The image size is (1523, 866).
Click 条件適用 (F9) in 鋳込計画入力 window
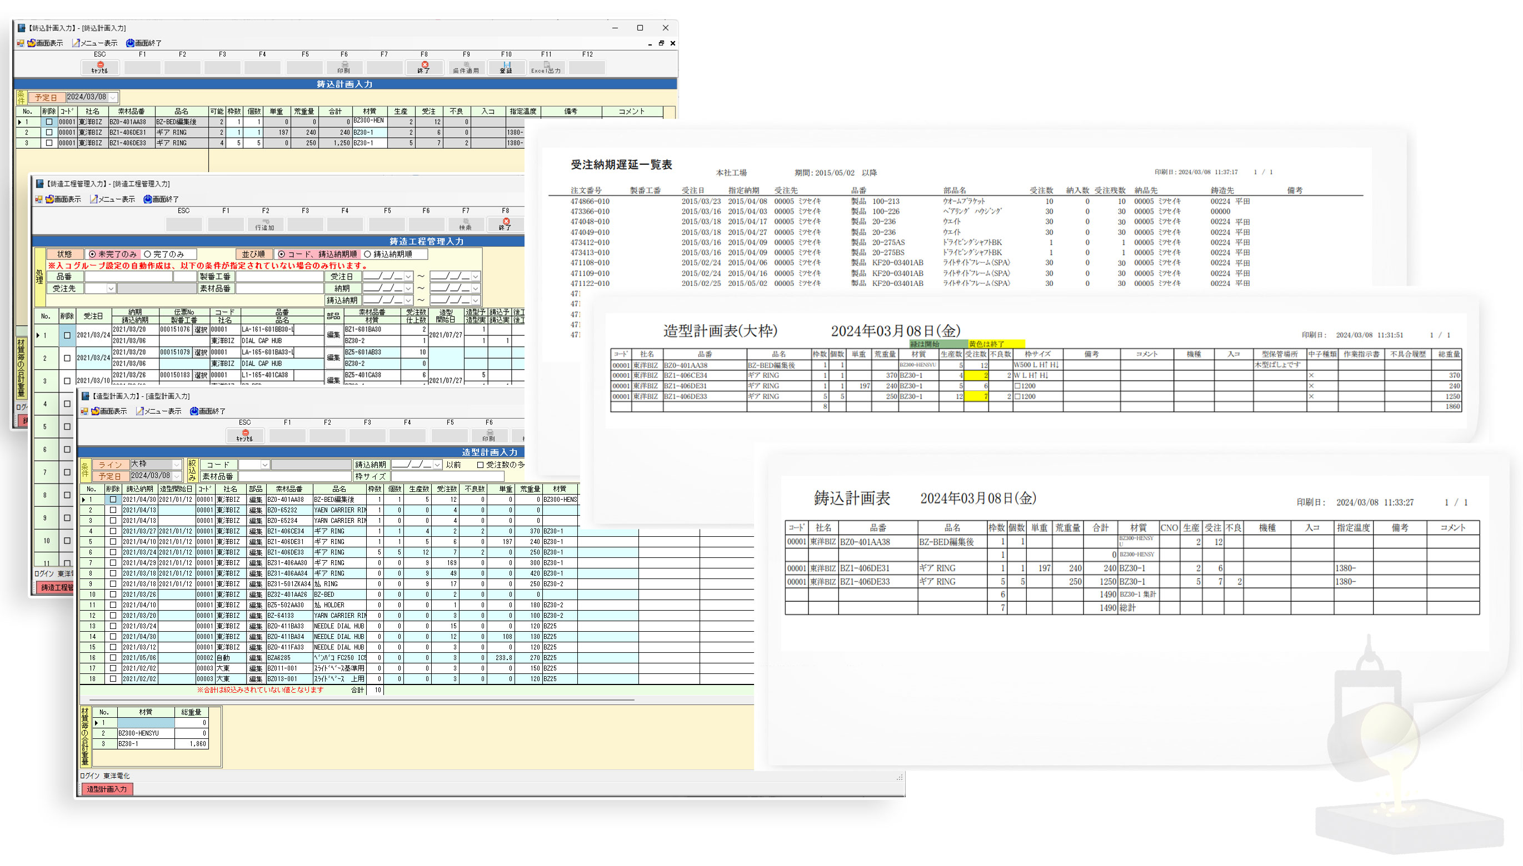(x=466, y=67)
